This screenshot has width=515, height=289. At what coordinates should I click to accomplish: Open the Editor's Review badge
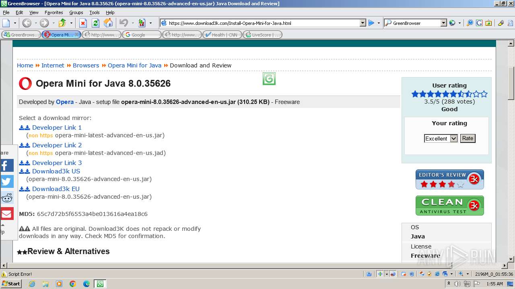click(x=449, y=179)
